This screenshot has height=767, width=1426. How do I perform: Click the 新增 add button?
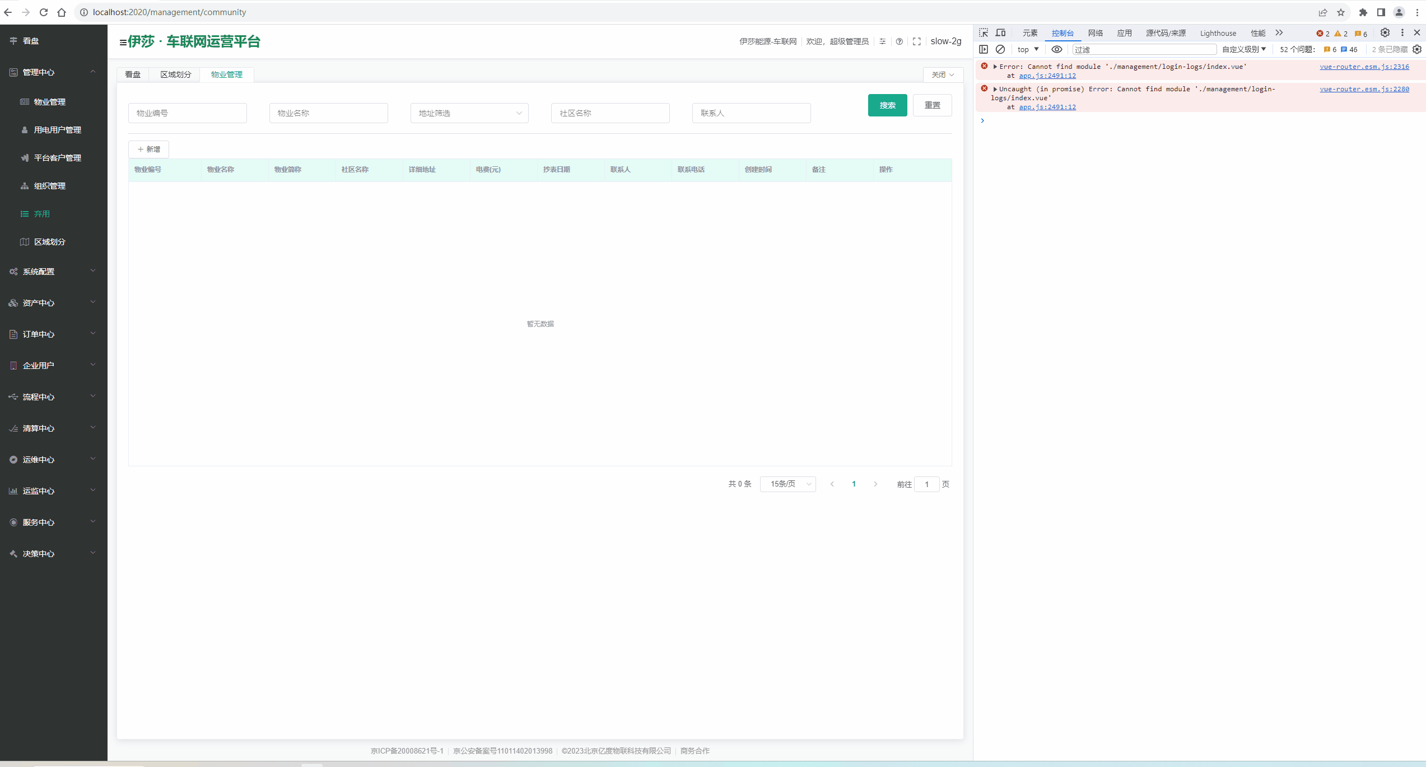pyautogui.click(x=148, y=149)
